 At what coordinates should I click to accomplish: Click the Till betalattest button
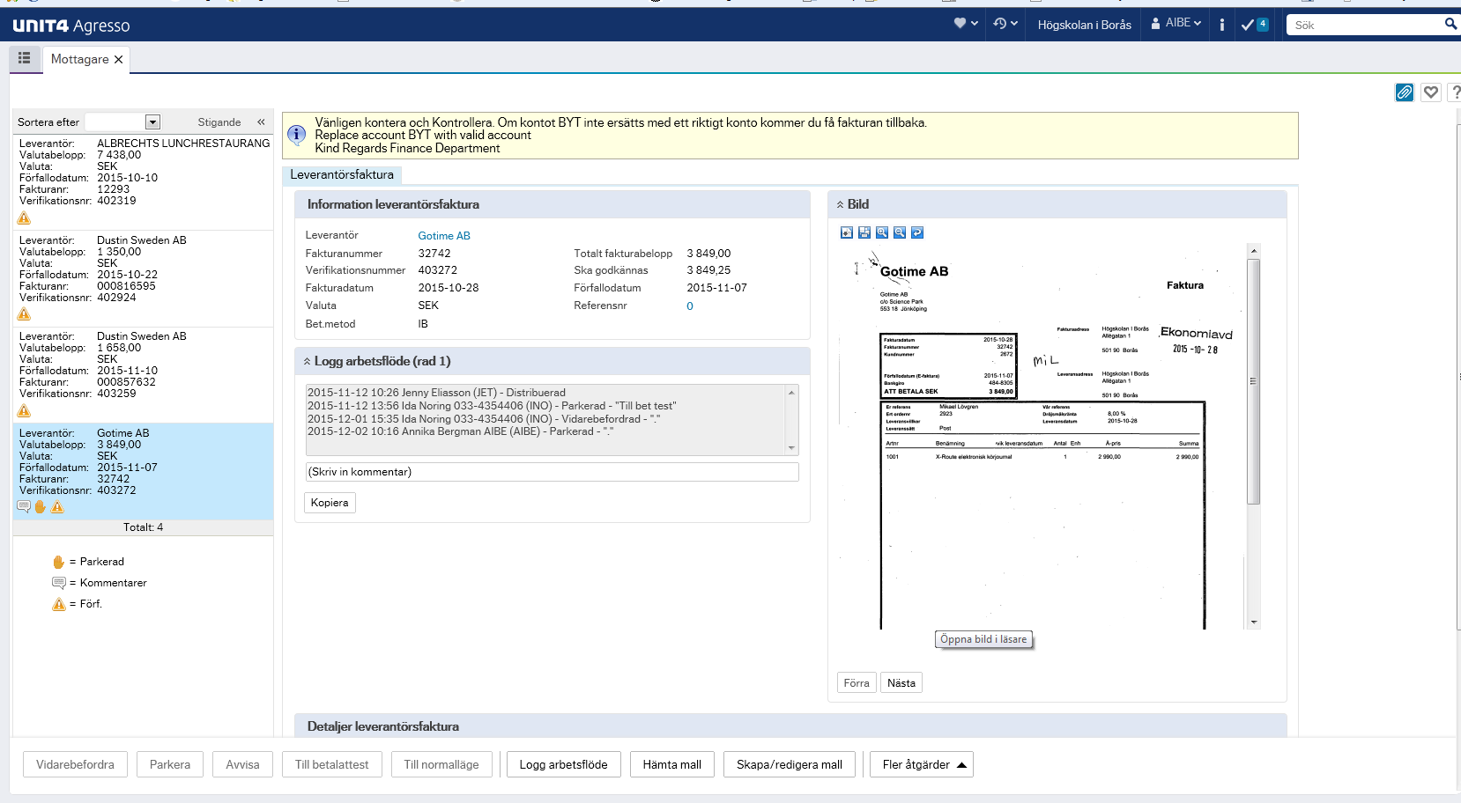tap(332, 764)
